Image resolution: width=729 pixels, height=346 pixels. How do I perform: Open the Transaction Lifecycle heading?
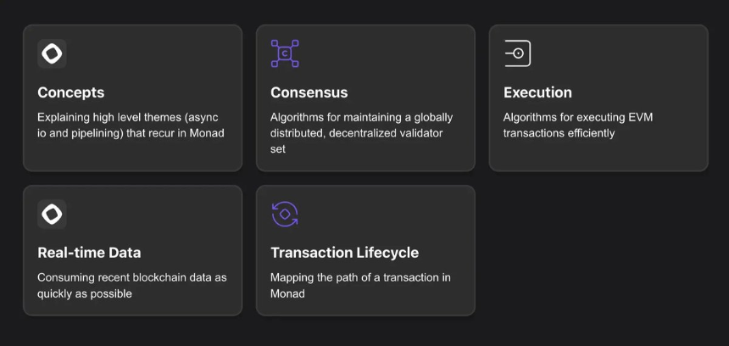click(x=344, y=253)
